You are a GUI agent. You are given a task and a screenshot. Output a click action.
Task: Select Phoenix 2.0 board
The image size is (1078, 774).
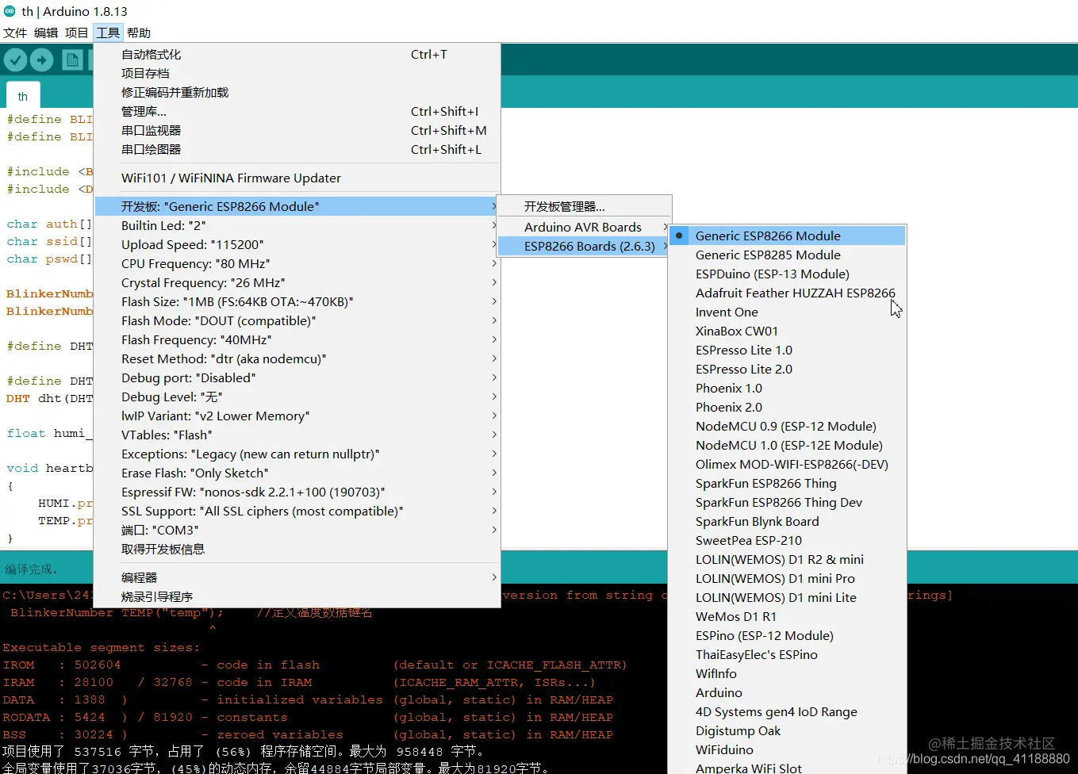pyautogui.click(x=788, y=407)
